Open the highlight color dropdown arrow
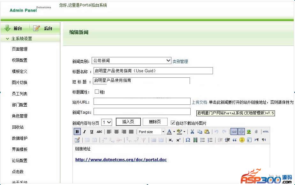The width and height of the screenshot is (295, 185). tap(184, 132)
